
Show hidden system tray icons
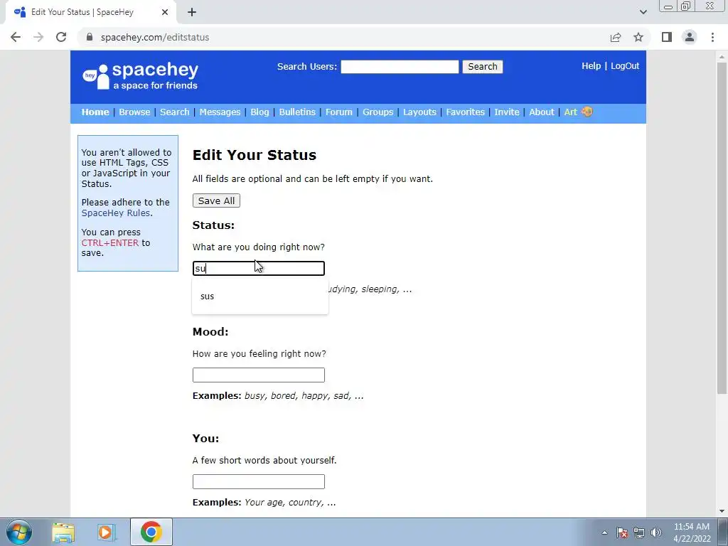pos(604,532)
